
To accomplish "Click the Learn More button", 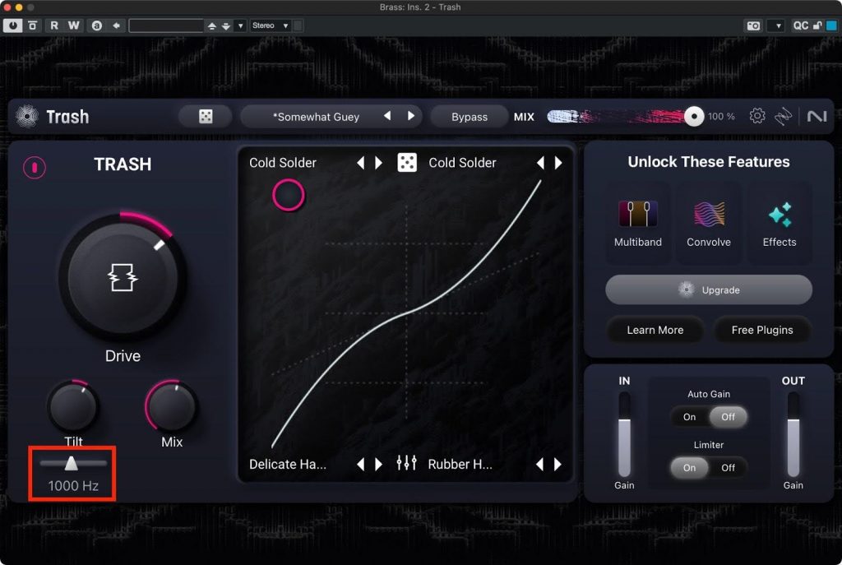I will [655, 330].
